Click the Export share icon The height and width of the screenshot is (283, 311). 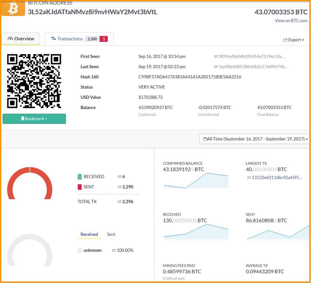(x=285, y=39)
